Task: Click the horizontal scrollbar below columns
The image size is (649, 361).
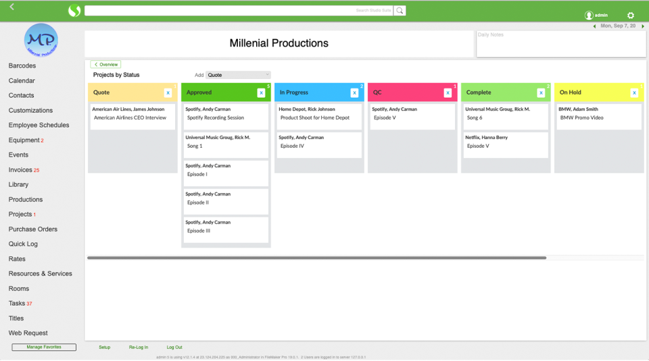Action: pyautogui.click(x=316, y=258)
